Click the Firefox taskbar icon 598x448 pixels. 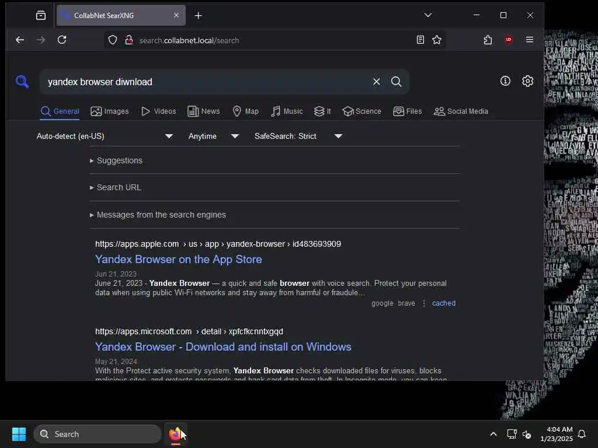(x=175, y=434)
